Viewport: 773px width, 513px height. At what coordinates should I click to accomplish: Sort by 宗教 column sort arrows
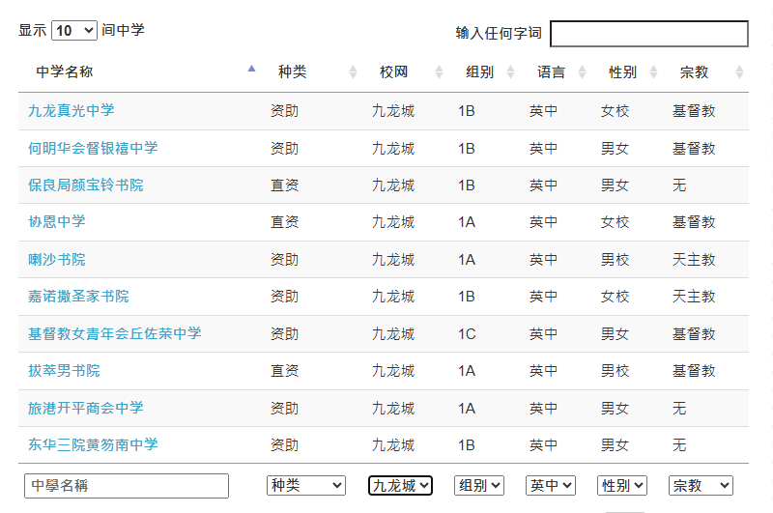739,71
